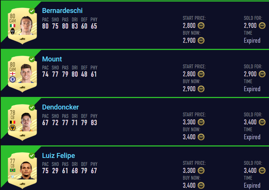Click Mount's green checkmark badge

click(32, 60)
